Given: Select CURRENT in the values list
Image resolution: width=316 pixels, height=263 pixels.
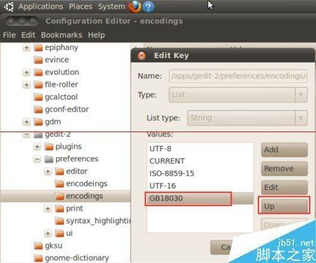Looking at the screenshot, I should [200, 161].
